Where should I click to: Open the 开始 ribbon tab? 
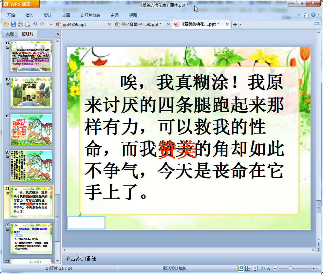coord(11,15)
